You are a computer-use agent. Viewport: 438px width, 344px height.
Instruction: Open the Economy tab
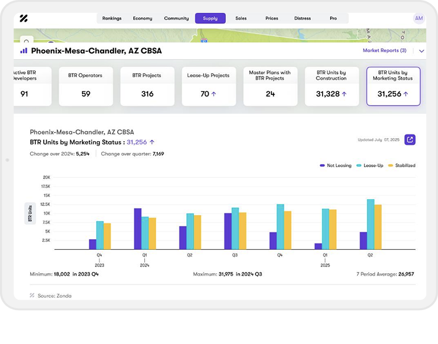(143, 18)
